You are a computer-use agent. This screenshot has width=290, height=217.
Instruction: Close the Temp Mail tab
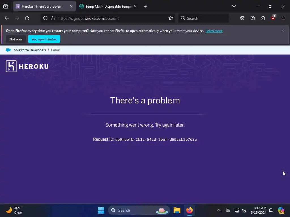pyautogui.click(x=135, y=6)
